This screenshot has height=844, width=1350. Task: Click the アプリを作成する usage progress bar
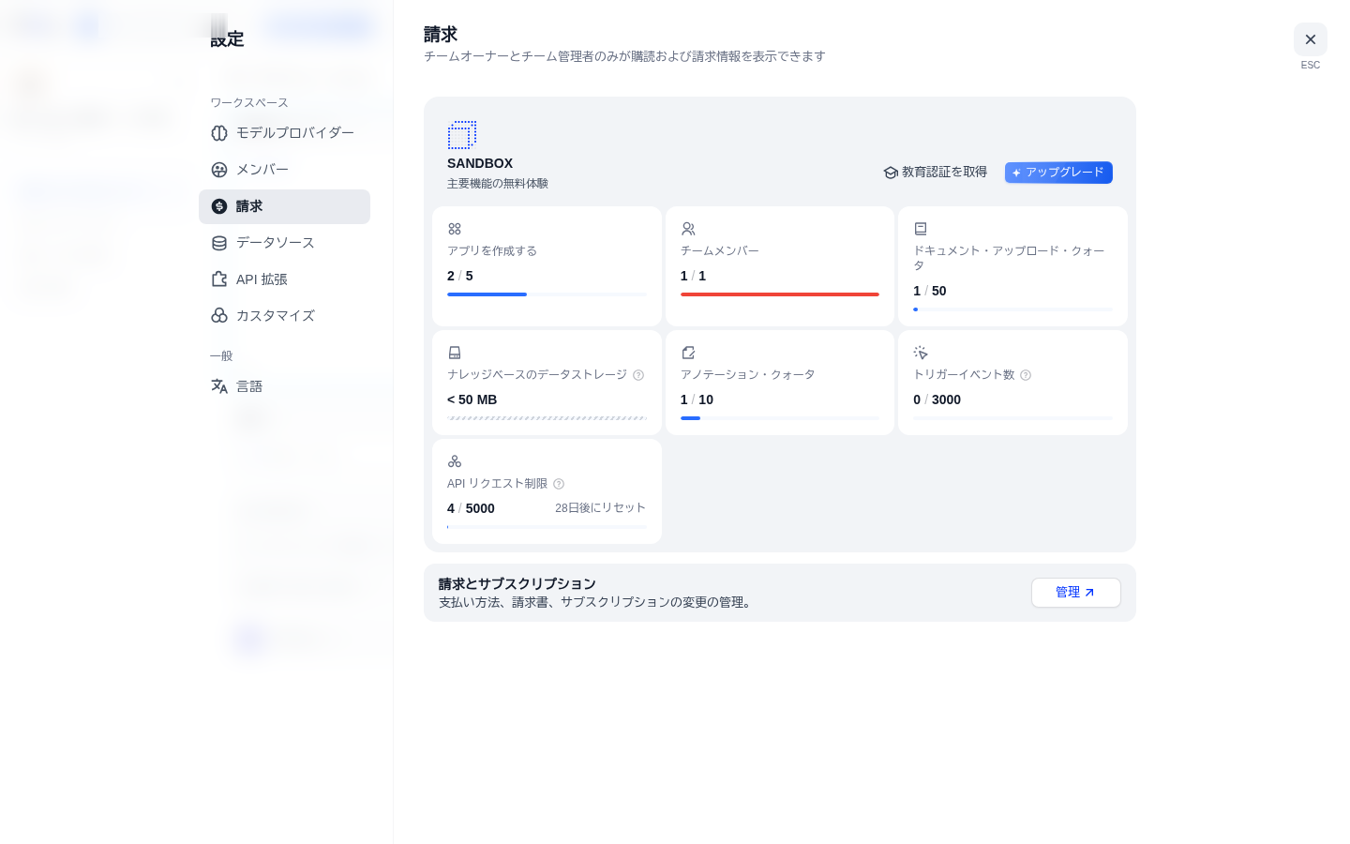pyautogui.click(x=547, y=294)
